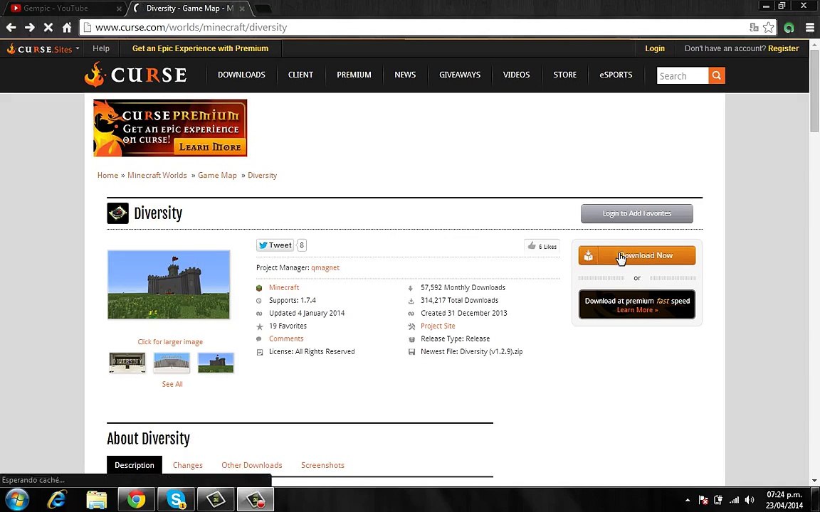The width and height of the screenshot is (820, 512).
Task: Go to the browser home icon
Action: 66,27
